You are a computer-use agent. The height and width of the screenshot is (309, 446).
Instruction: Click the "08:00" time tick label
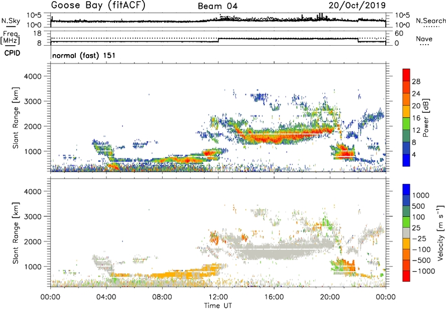[162, 297]
